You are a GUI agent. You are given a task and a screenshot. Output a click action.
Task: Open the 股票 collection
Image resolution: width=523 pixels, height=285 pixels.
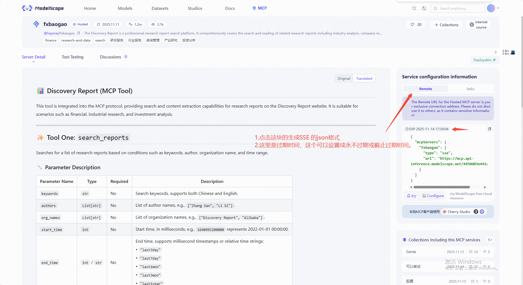click(x=448, y=281)
